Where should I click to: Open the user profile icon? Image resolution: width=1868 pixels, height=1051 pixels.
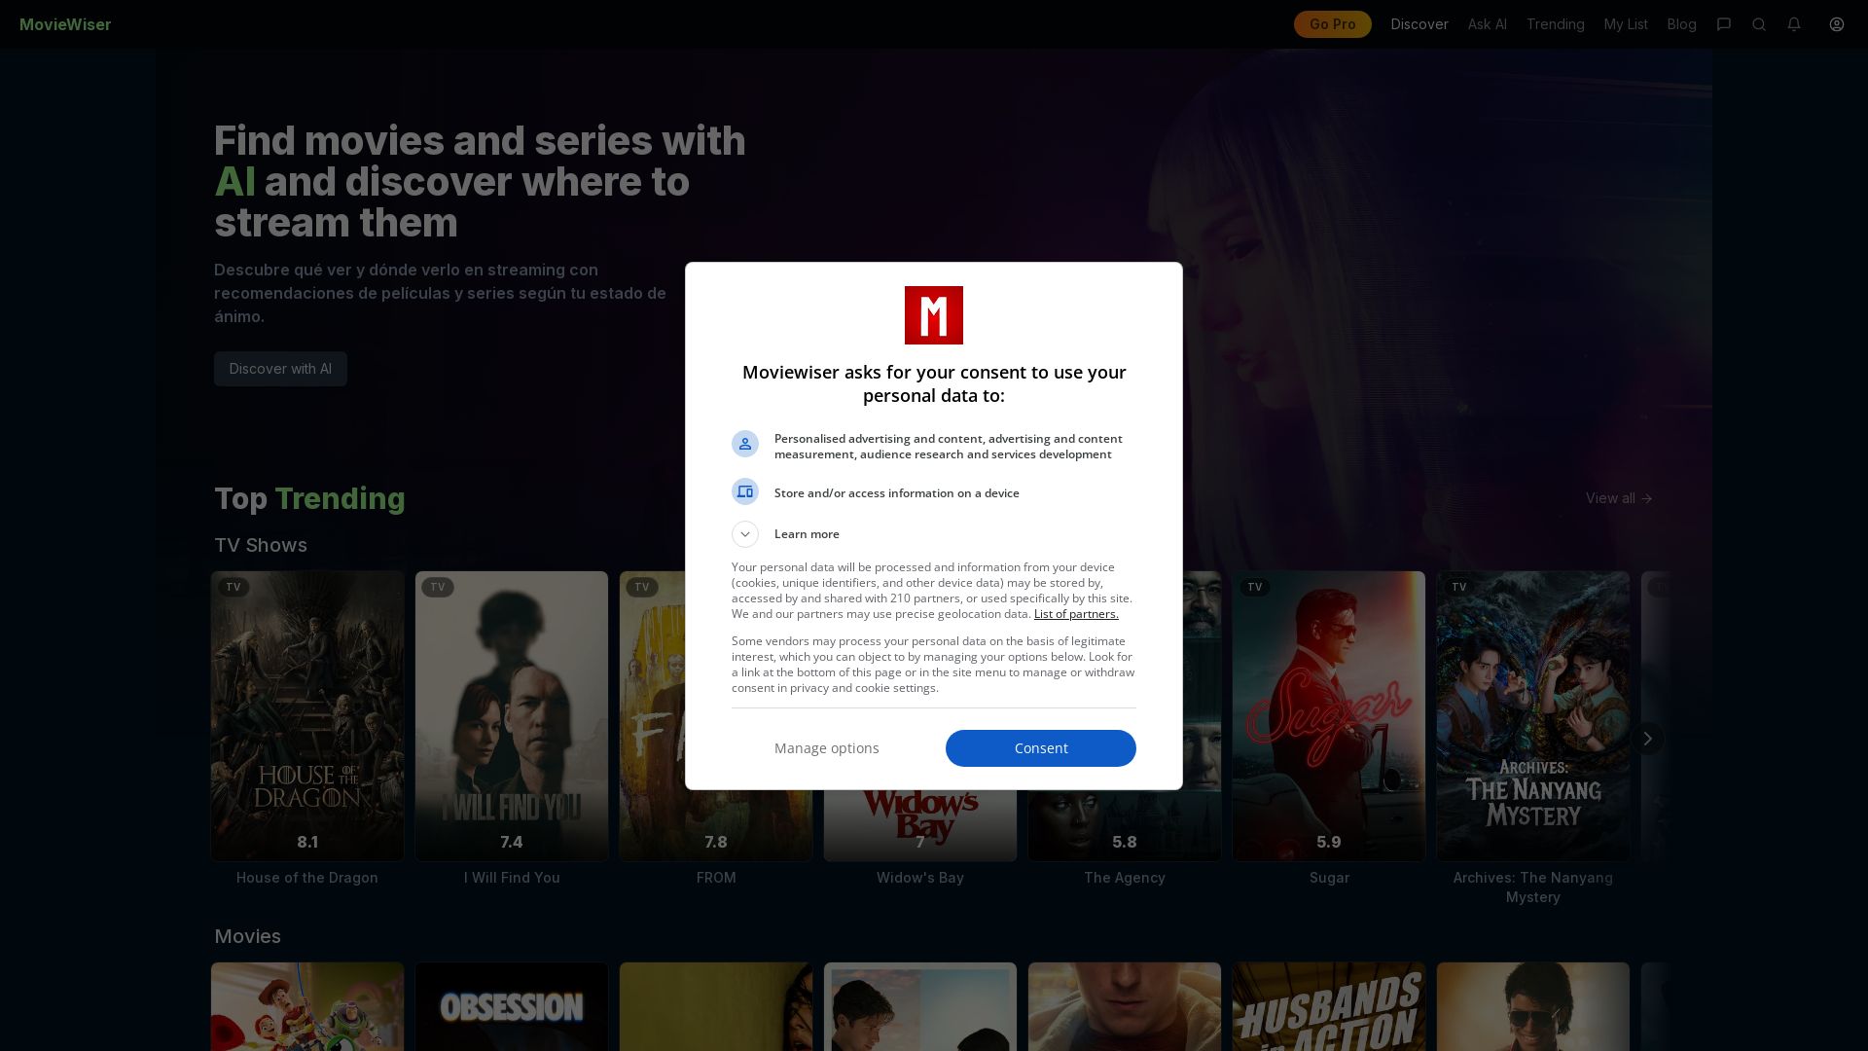click(1837, 24)
